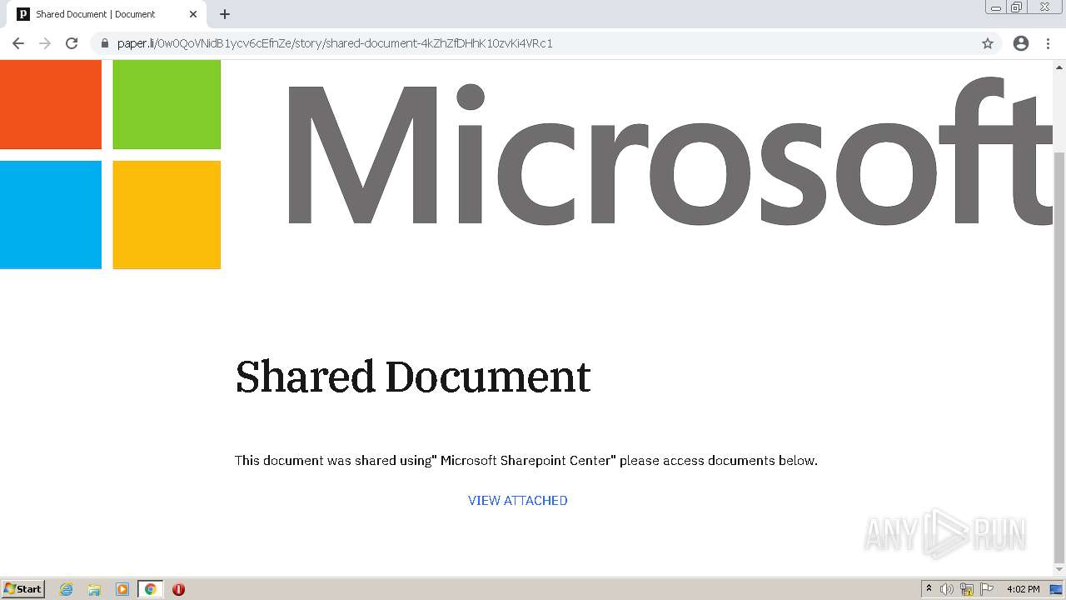Click the scrollbar down arrow
The width and height of the screenshot is (1066, 600).
[x=1059, y=570]
